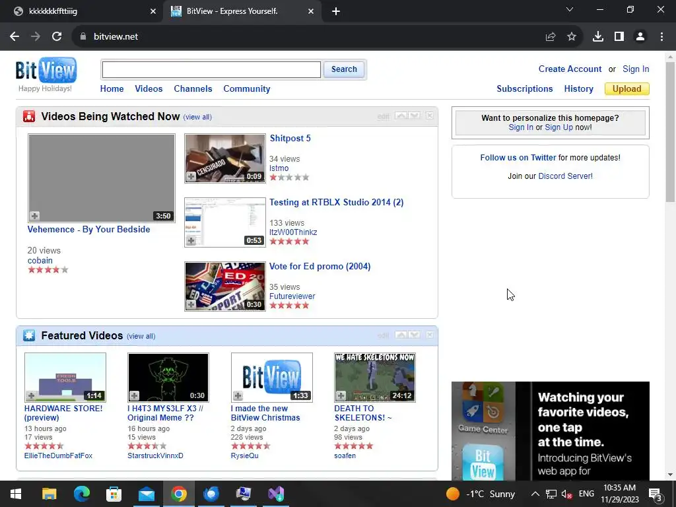Open Subscriptions link
Screen dimensions: 676x507
coord(525,89)
